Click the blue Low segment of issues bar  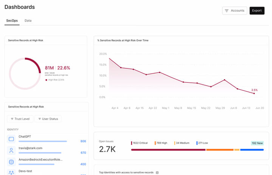252,150
